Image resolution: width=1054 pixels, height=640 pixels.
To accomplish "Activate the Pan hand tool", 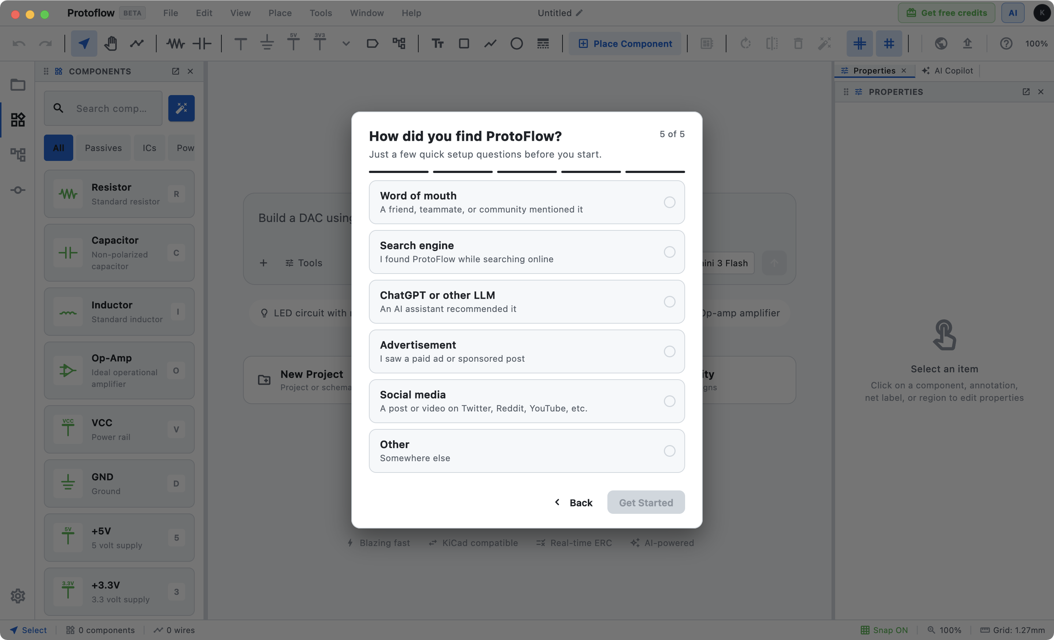I will click(x=111, y=43).
